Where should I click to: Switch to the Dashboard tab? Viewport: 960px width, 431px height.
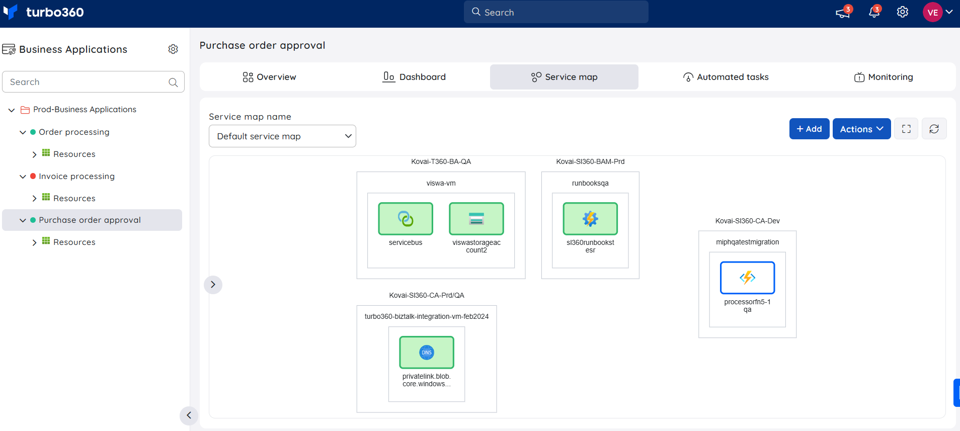click(414, 77)
